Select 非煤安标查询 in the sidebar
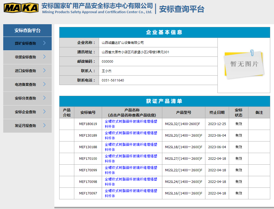 tap(25, 57)
